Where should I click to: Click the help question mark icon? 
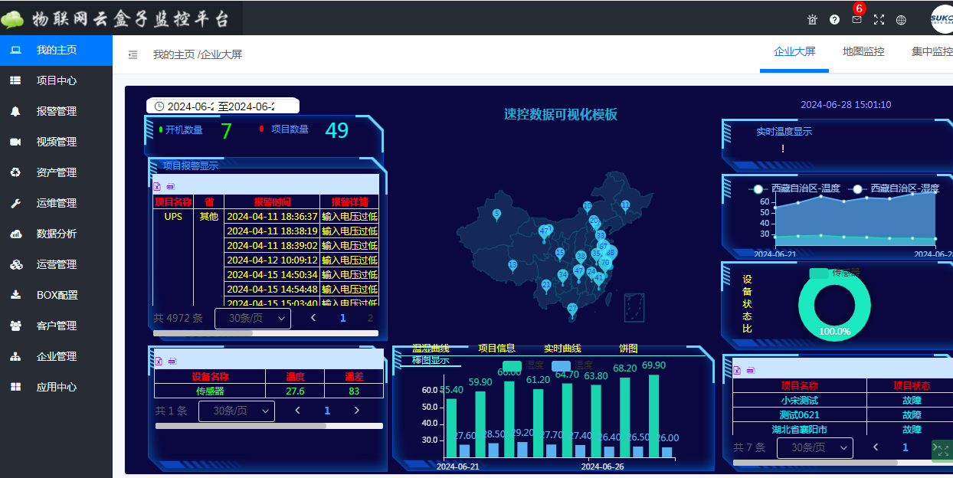(x=834, y=20)
